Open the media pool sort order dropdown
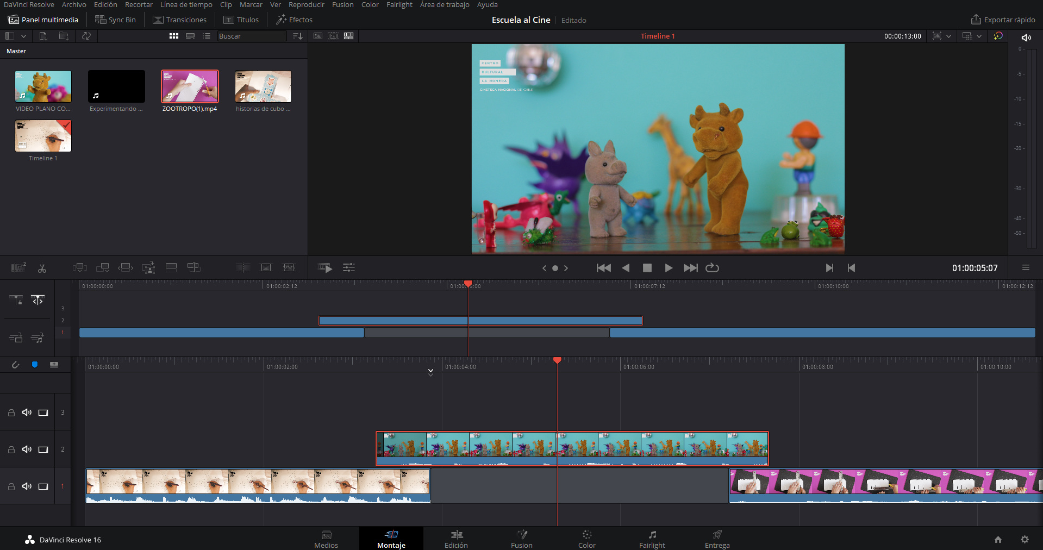Image resolution: width=1043 pixels, height=550 pixels. (297, 36)
